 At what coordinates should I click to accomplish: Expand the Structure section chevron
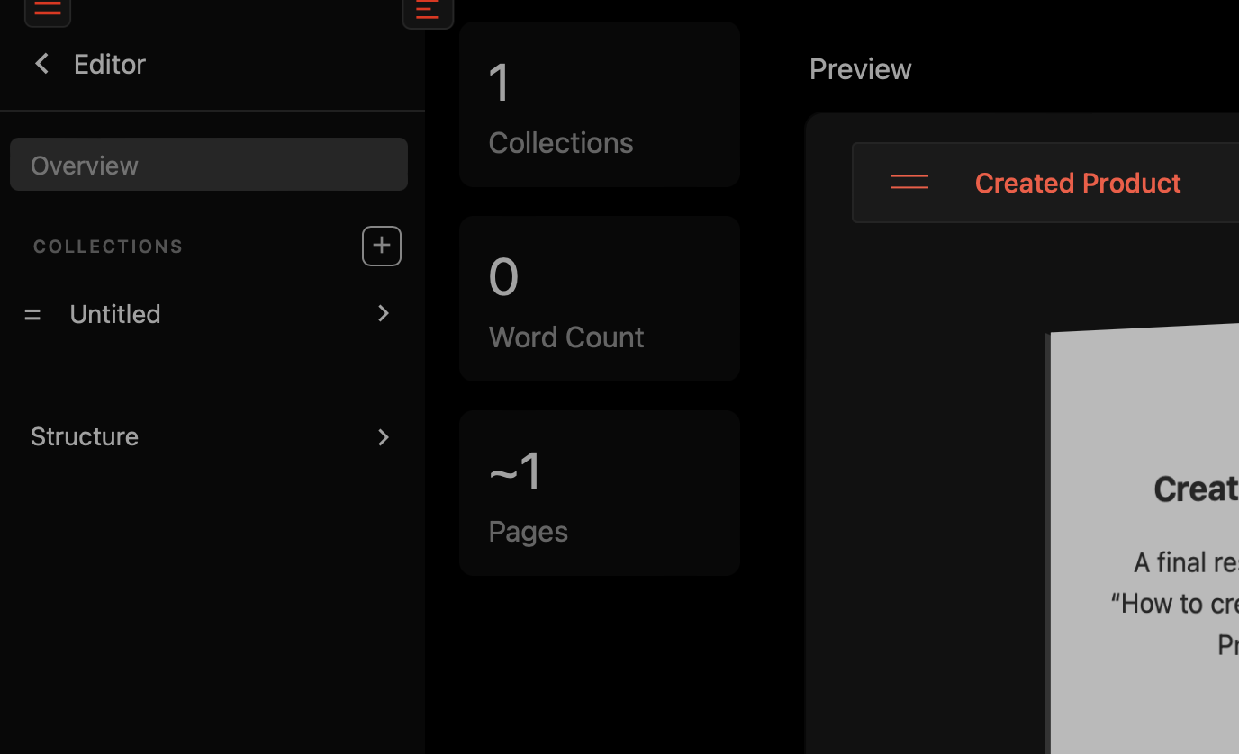(384, 437)
